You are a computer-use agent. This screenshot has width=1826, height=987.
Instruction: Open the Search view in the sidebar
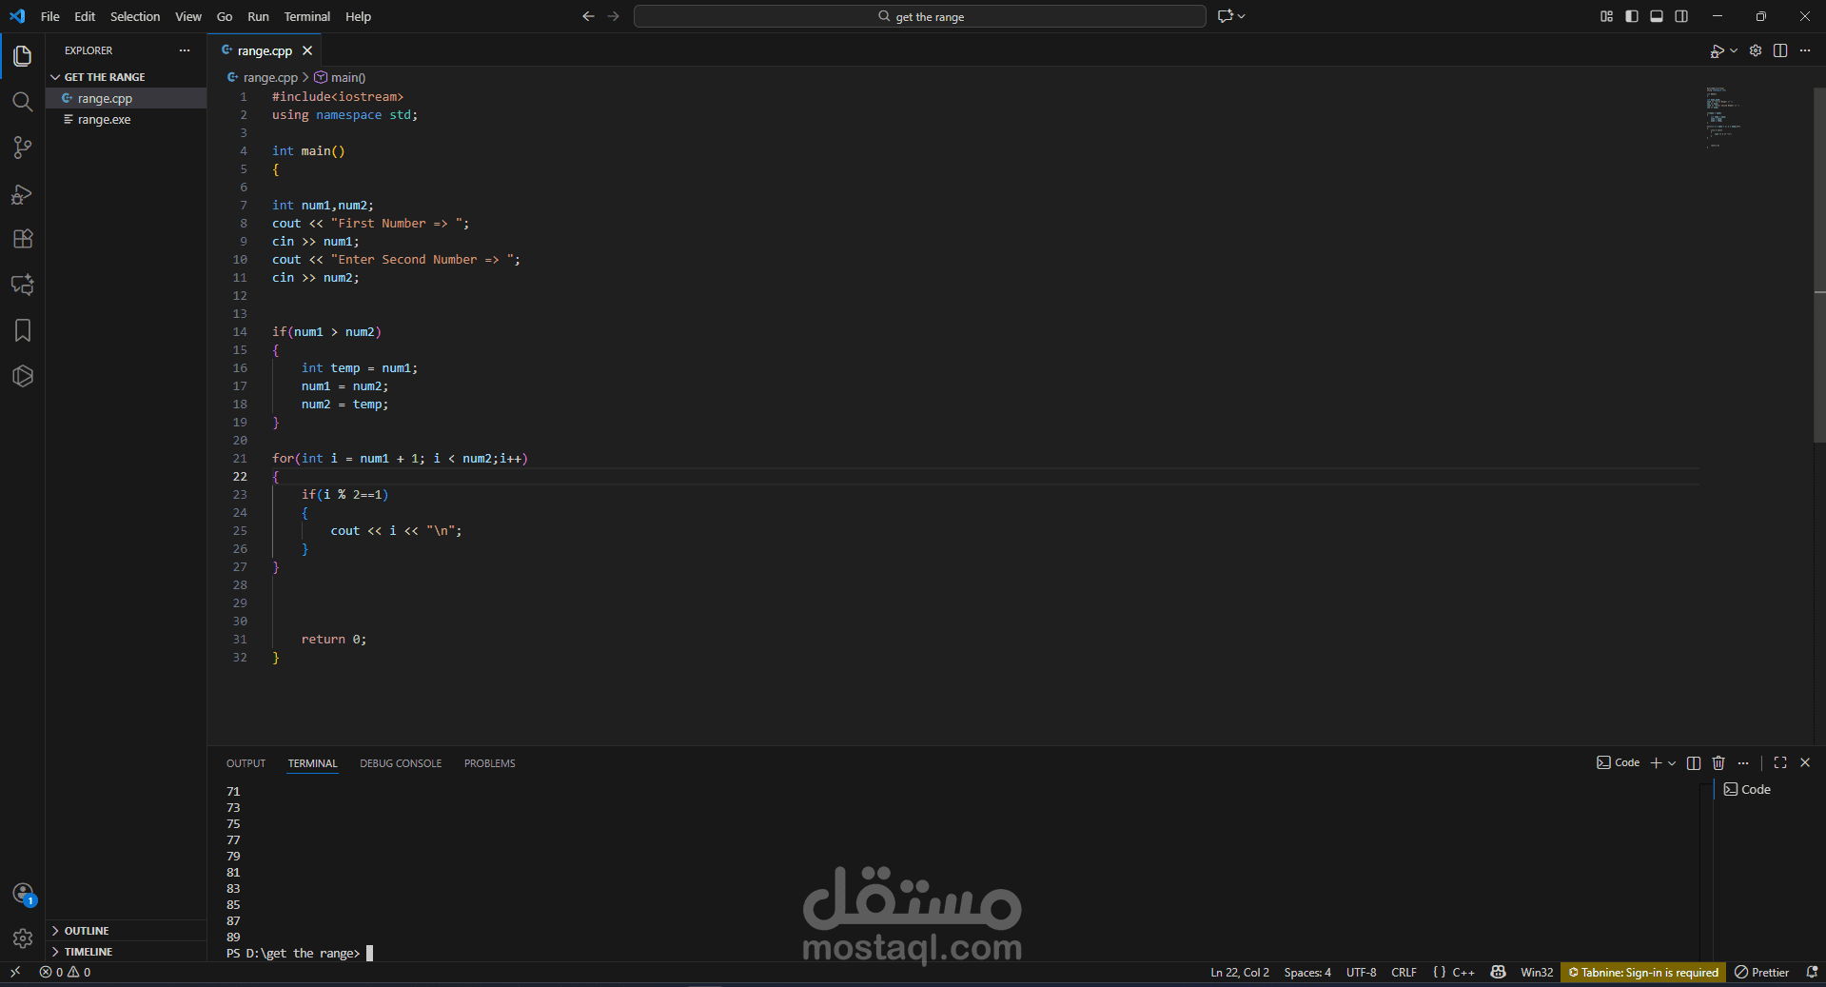point(23,102)
